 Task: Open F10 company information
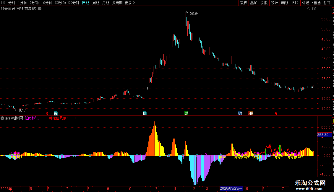[295, 3]
